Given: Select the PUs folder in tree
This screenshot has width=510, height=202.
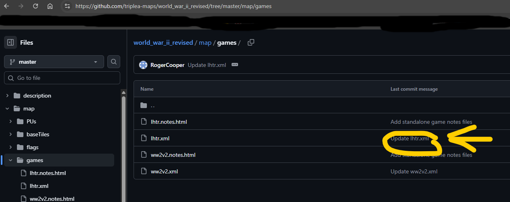Looking at the screenshot, I should 31,121.
